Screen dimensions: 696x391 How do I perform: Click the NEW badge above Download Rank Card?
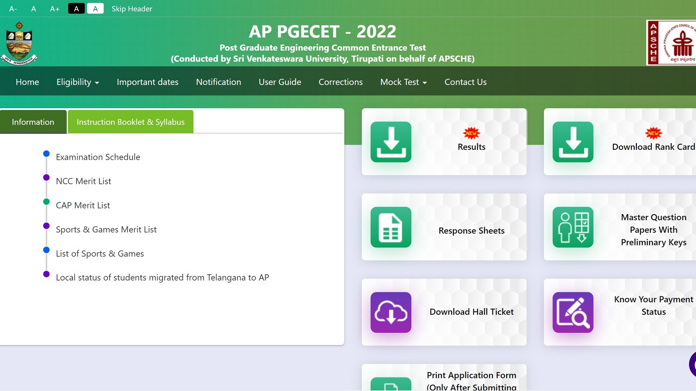click(x=653, y=133)
